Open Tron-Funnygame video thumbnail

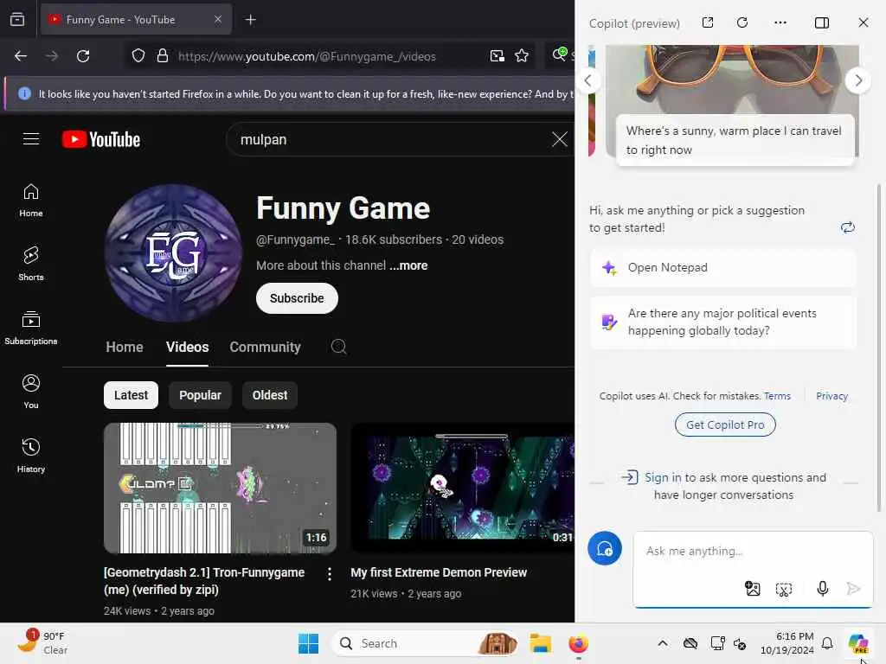[220, 488]
